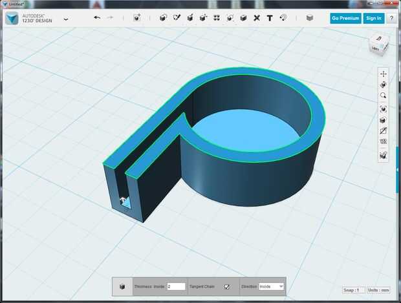This screenshot has width=401, height=303.
Task: Click the Units : mm button
Action: tap(378, 290)
